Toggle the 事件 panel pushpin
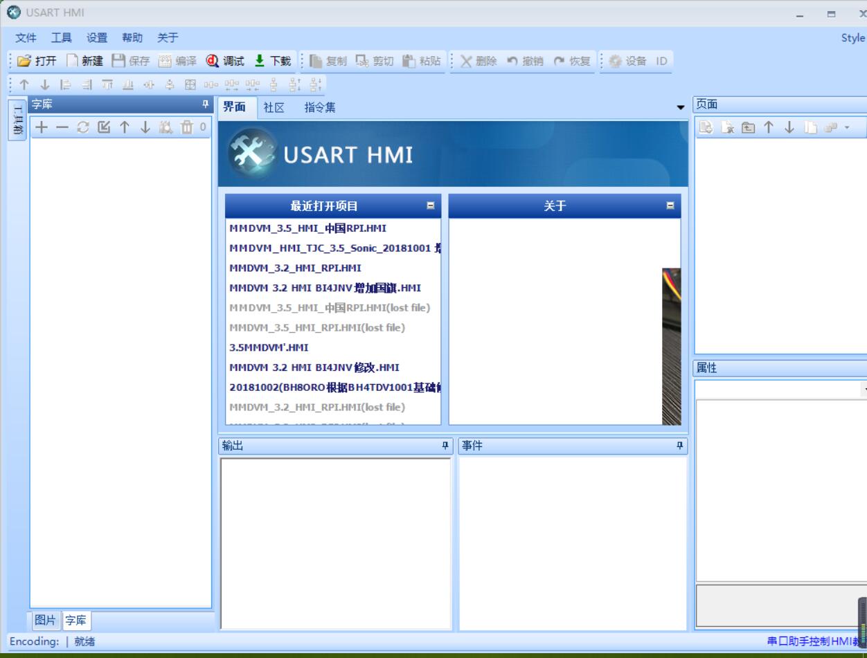The height and width of the screenshot is (658, 867). point(680,446)
